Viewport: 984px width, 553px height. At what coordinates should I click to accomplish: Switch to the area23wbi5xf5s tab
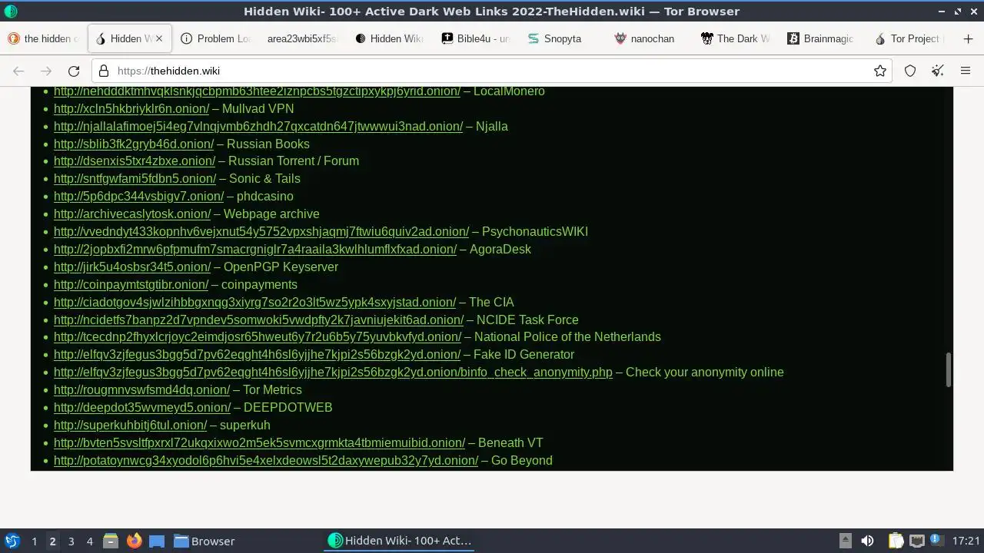point(302,38)
